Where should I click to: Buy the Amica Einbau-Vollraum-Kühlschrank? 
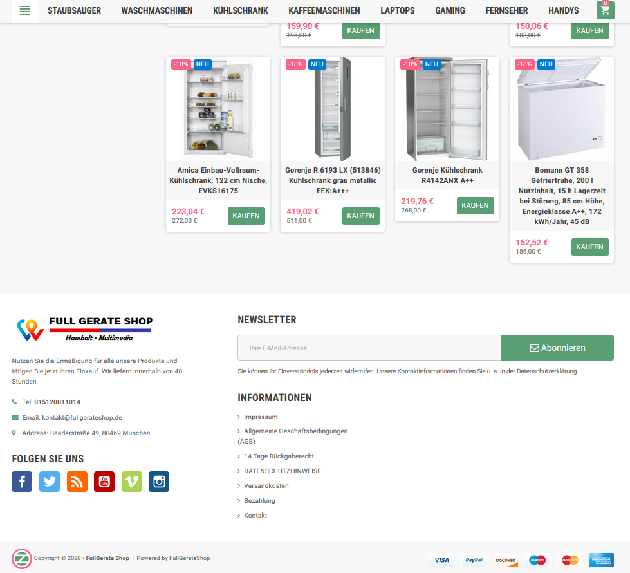pyautogui.click(x=246, y=216)
